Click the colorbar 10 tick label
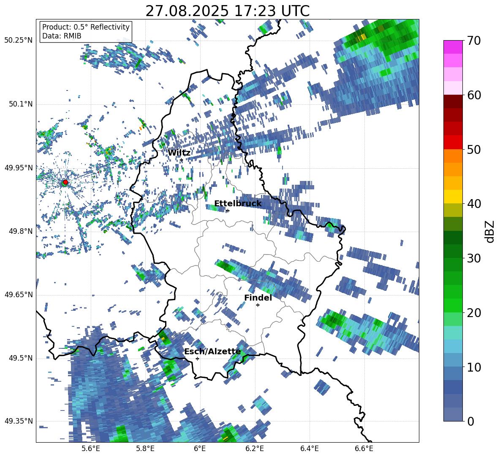This screenshot has height=457, width=500. coord(473,367)
